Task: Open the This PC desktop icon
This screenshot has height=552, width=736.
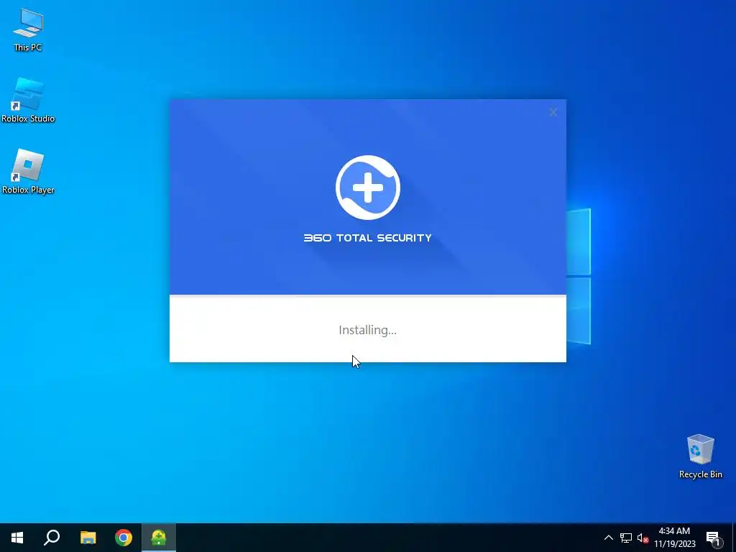Action: [28, 29]
